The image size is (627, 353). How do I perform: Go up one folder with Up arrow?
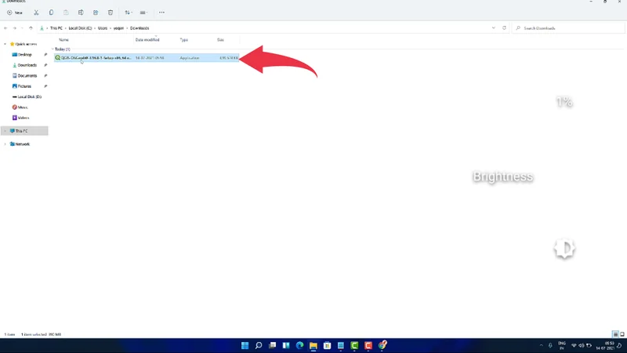tap(31, 28)
